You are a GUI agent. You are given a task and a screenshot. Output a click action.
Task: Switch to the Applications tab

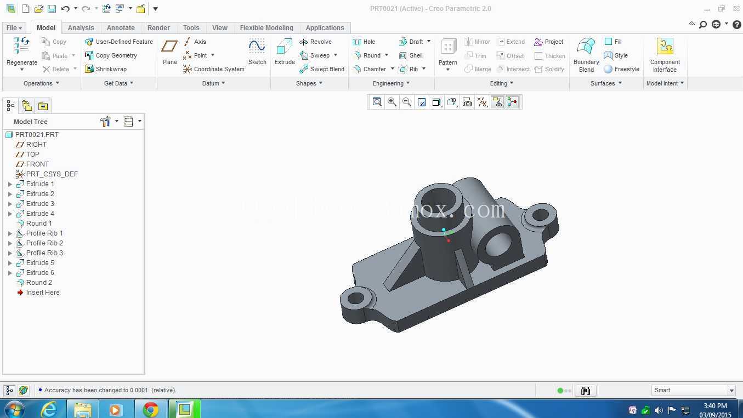325,28
